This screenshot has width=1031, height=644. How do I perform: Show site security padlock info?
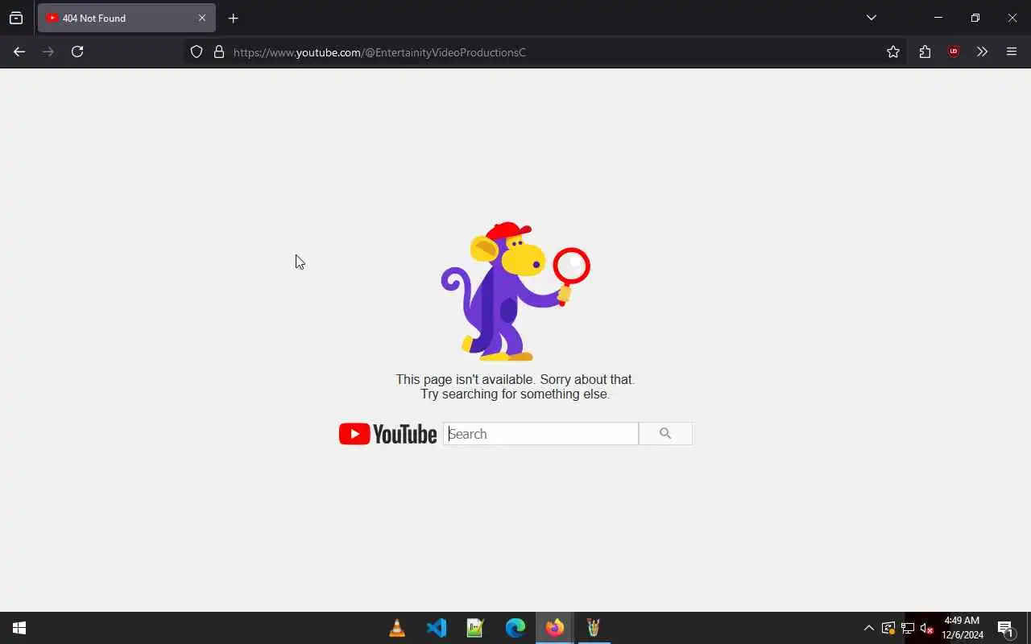(219, 52)
